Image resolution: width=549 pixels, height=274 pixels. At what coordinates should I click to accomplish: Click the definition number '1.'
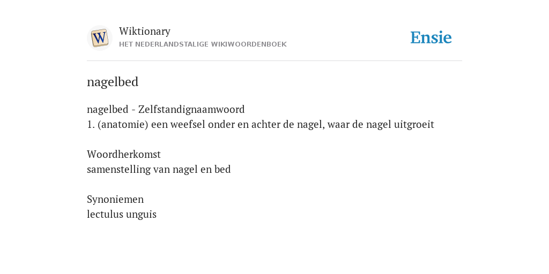point(91,124)
